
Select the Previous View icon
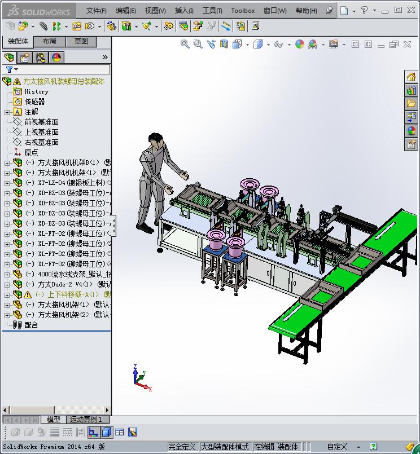click(x=211, y=44)
